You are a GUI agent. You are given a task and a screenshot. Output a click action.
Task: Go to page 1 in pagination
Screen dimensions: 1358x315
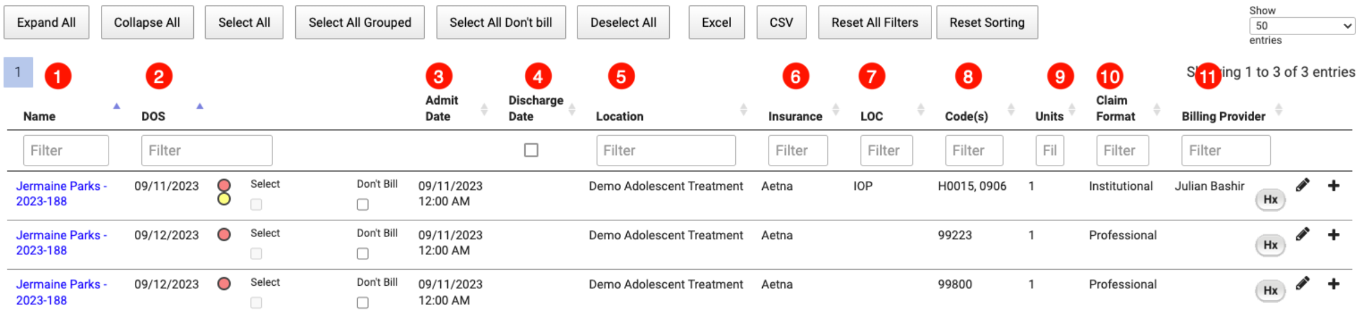[18, 72]
